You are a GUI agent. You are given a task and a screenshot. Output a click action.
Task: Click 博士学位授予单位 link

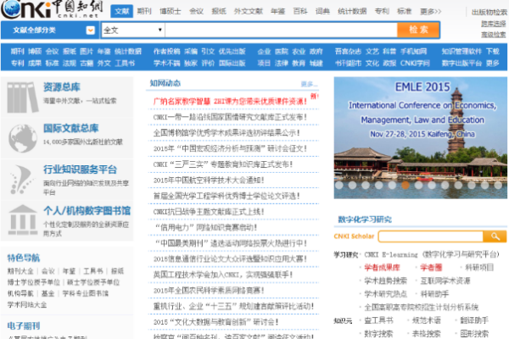point(34,282)
